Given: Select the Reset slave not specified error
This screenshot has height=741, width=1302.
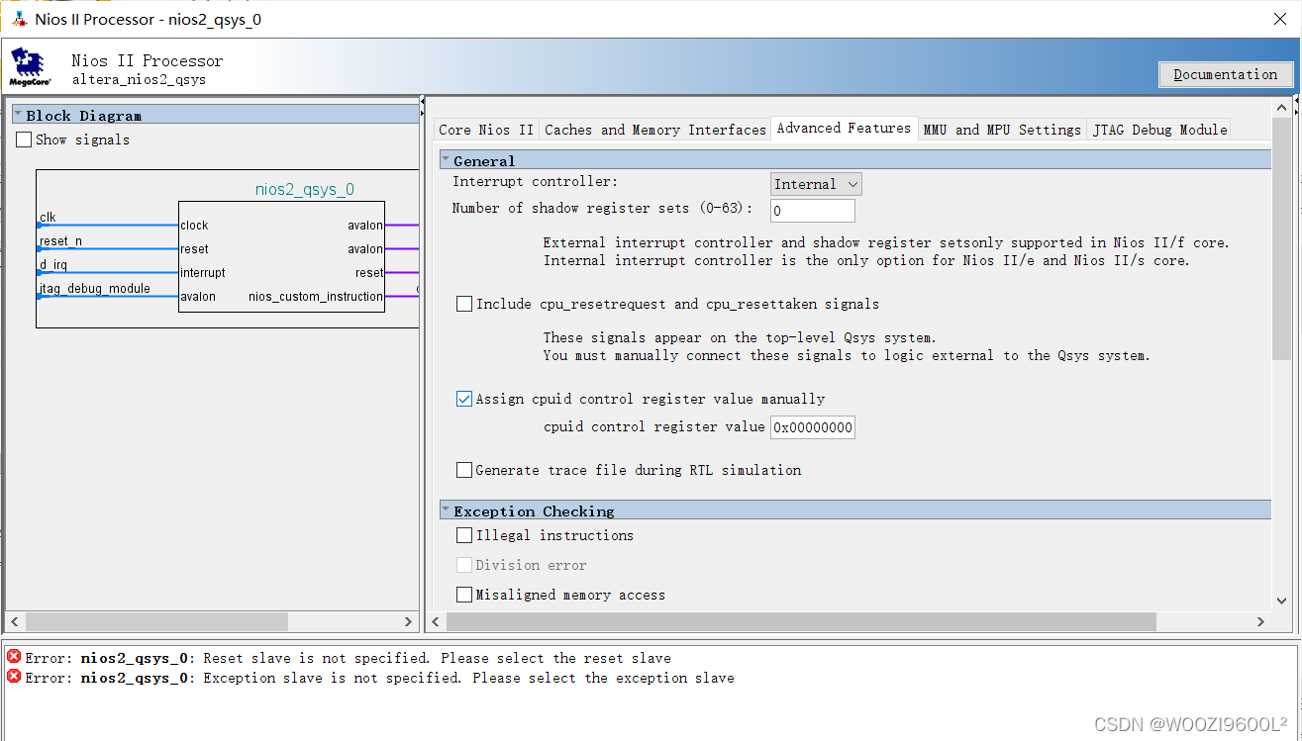Looking at the screenshot, I should (x=348, y=658).
